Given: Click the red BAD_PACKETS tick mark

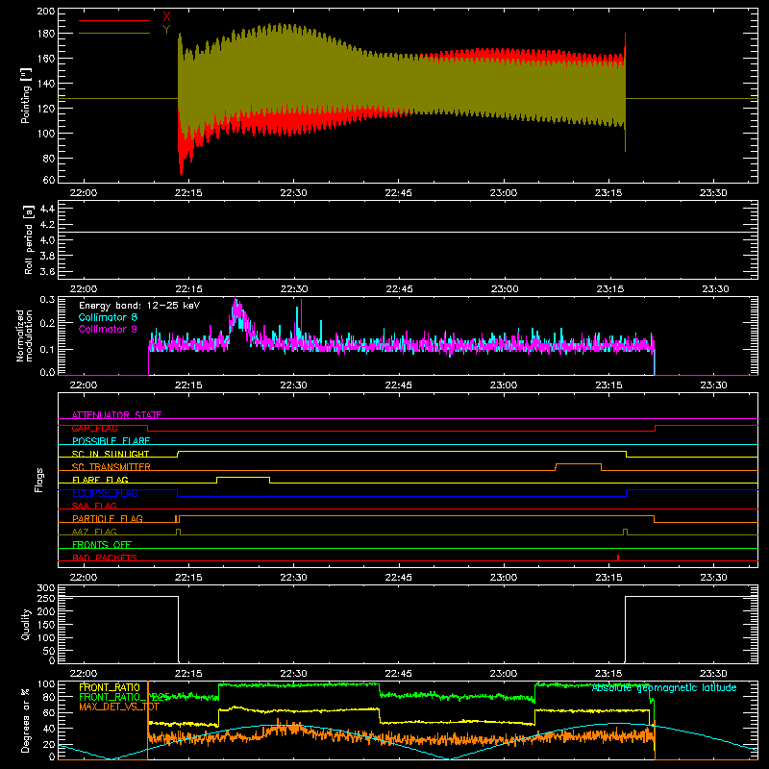Looking at the screenshot, I should tap(618, 558).
